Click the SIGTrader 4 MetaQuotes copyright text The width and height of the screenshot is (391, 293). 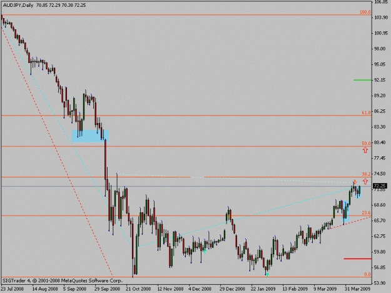coord(63,281)
